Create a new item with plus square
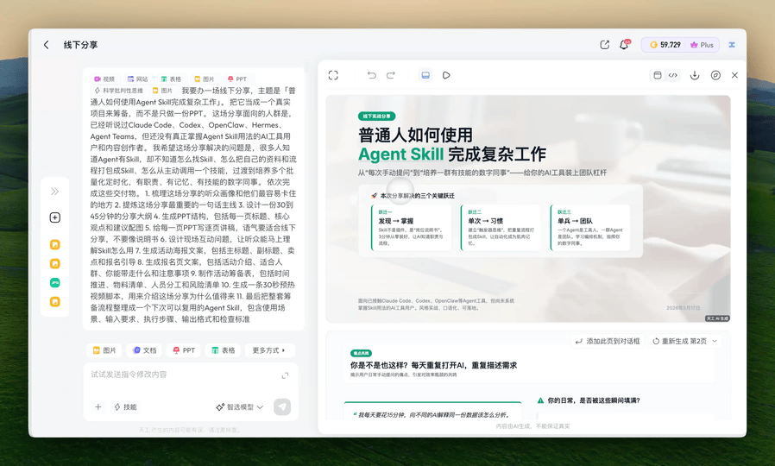 click(x=55, y=217)
